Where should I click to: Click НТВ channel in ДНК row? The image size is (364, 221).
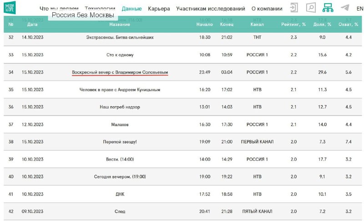[x=257, y=194]
